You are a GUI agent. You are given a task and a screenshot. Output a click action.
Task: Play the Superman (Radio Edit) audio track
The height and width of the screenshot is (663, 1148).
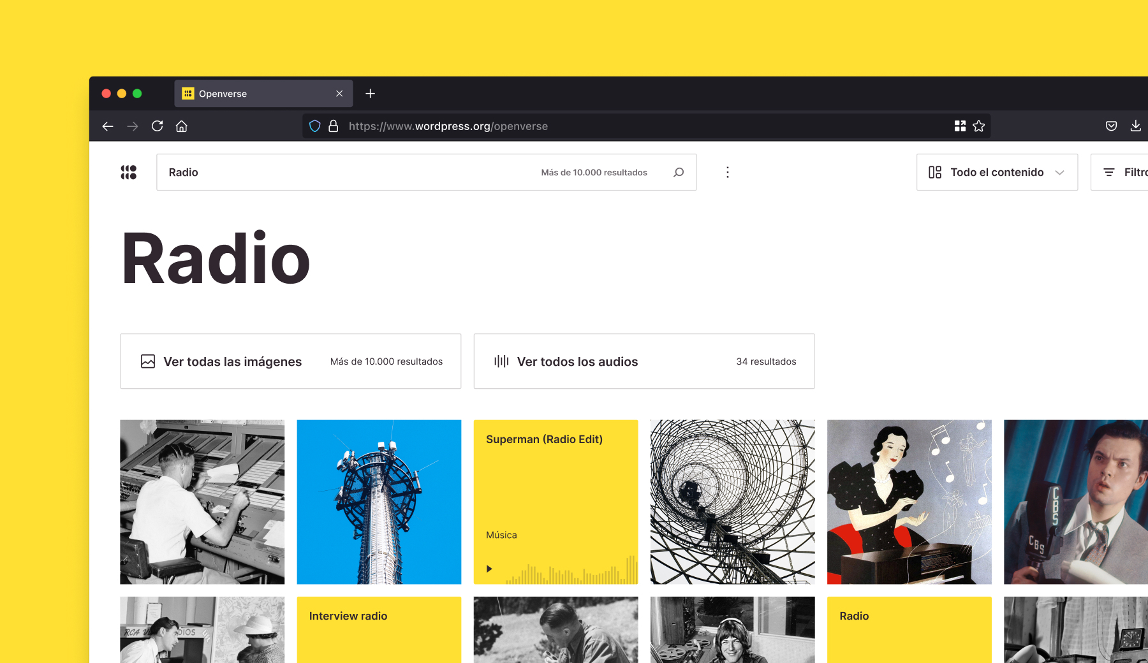pos(489,568)
